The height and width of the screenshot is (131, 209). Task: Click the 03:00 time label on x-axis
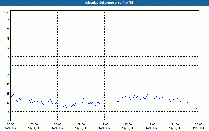click(x=34, y=125)
